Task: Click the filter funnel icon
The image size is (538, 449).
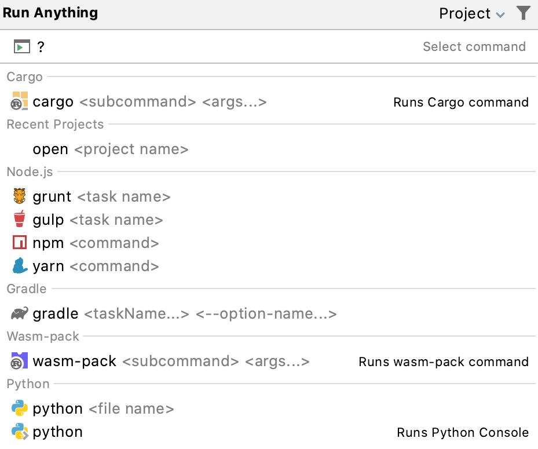Action: [523, 12]
